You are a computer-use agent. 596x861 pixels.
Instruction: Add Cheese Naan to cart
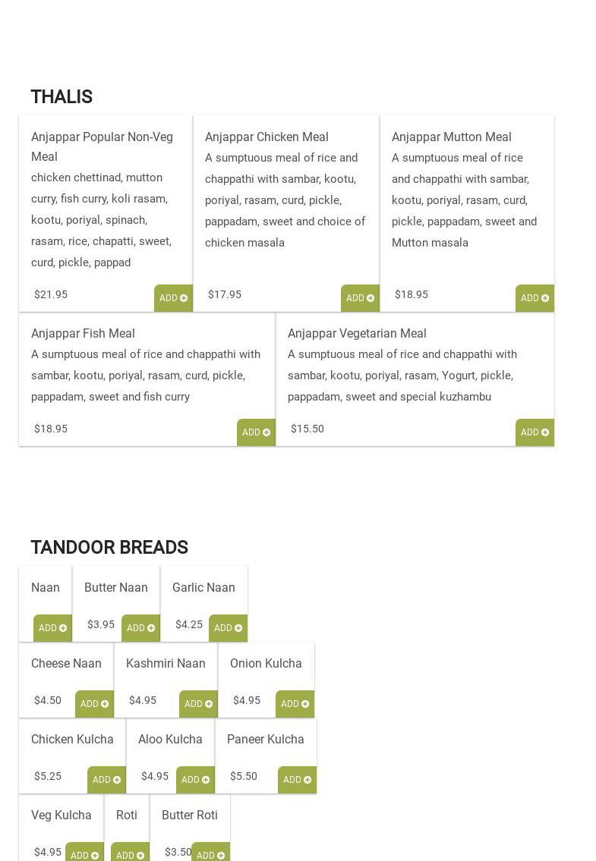click(94, 704)
